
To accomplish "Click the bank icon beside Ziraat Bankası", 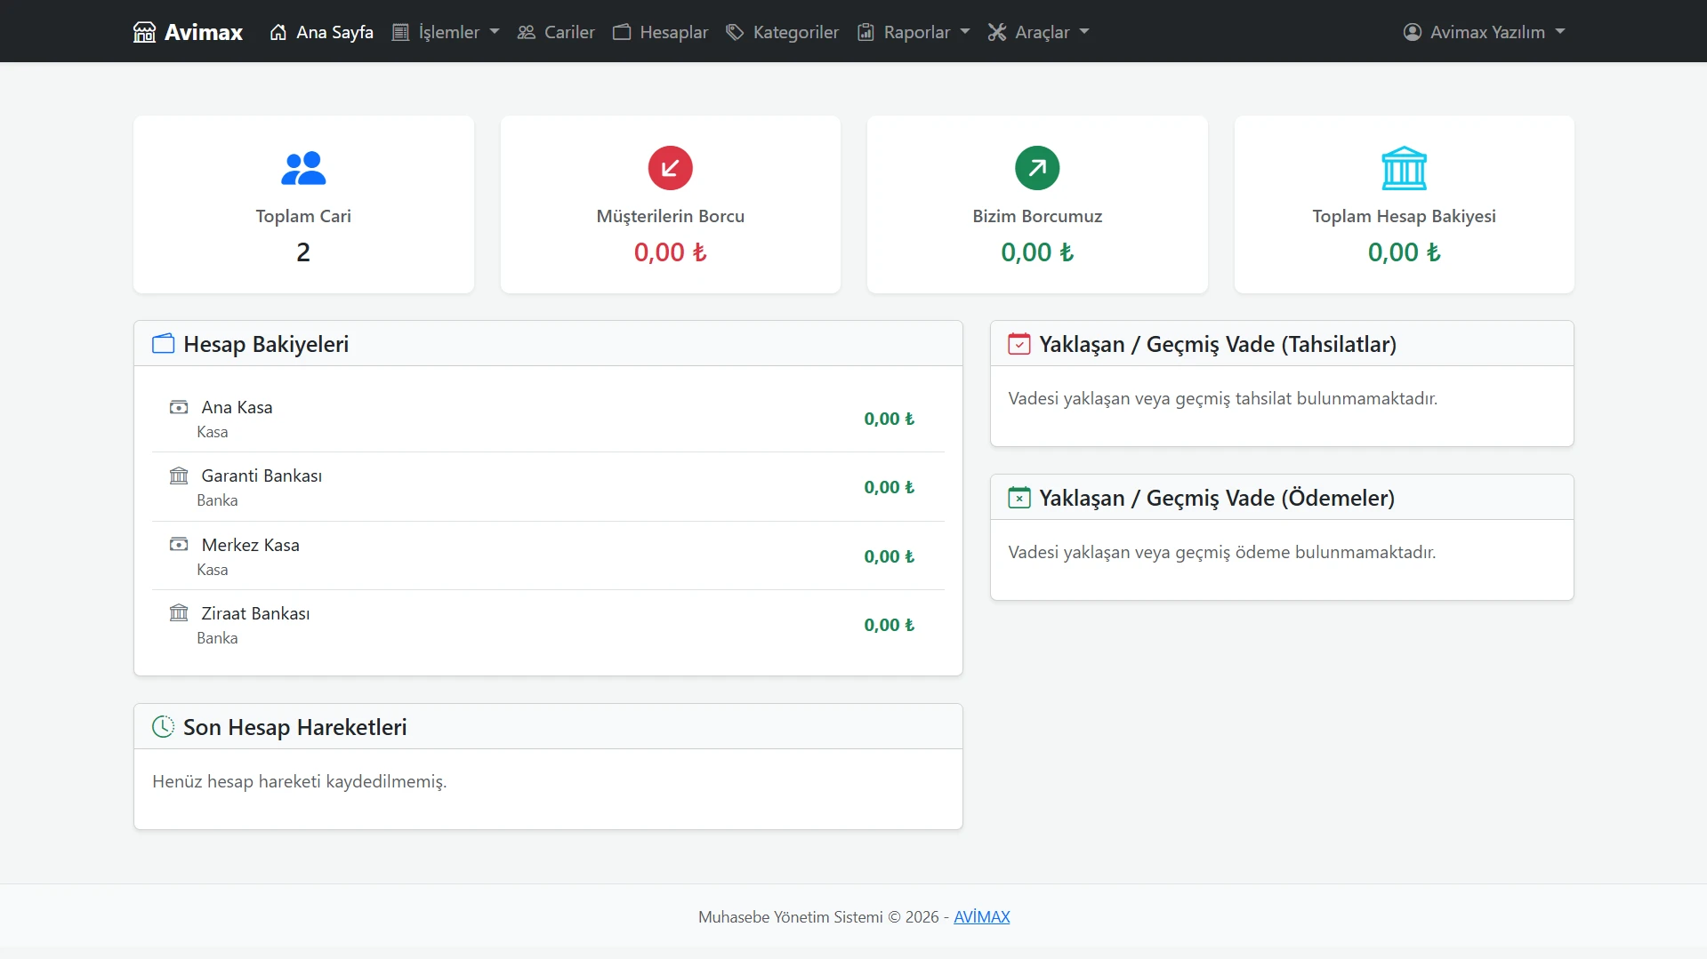I will (x=179, y=613).
